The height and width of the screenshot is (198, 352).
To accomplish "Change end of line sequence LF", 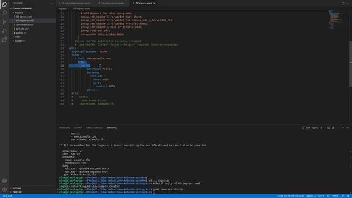I will coord(328,196).
